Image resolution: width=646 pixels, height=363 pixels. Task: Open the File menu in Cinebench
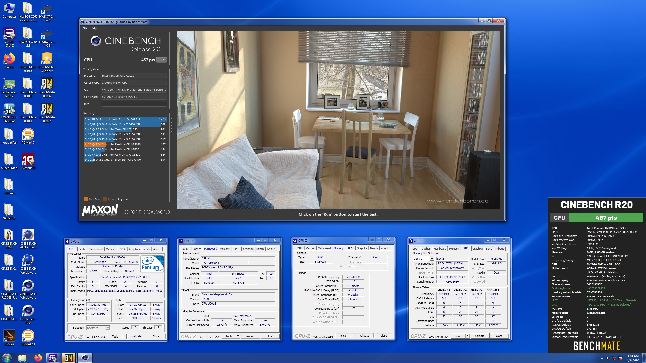tap(85, 28)
